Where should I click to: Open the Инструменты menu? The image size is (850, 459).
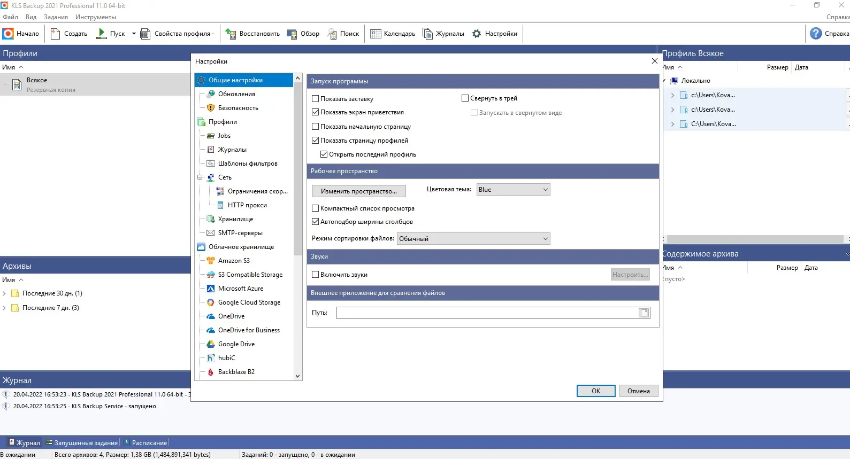point(96,17)
